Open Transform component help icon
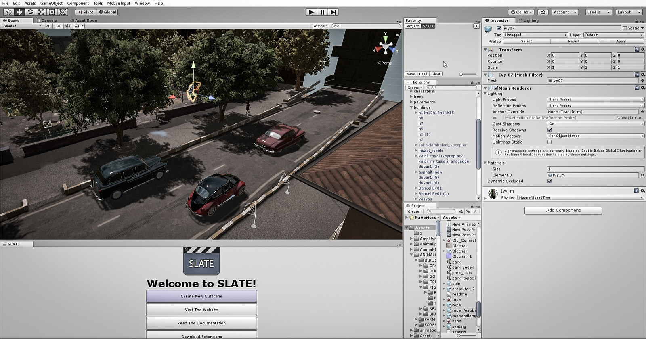This screenshot has height=339, width=646. (637, 50)
